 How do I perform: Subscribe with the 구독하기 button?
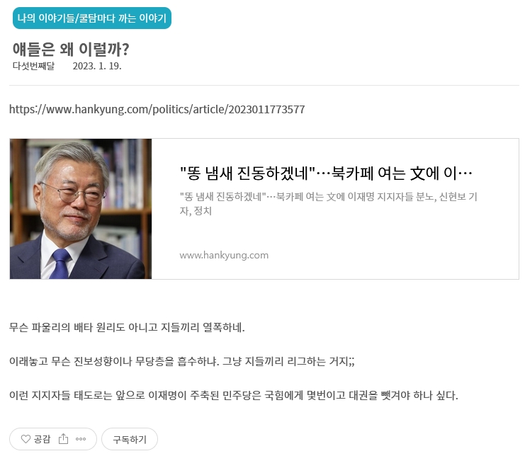click(x=130, y=439)
